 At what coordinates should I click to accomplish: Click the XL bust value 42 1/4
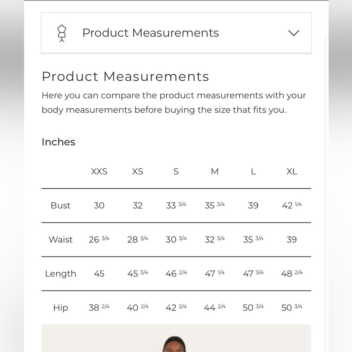pyautogui.click(x=292, y=205)
